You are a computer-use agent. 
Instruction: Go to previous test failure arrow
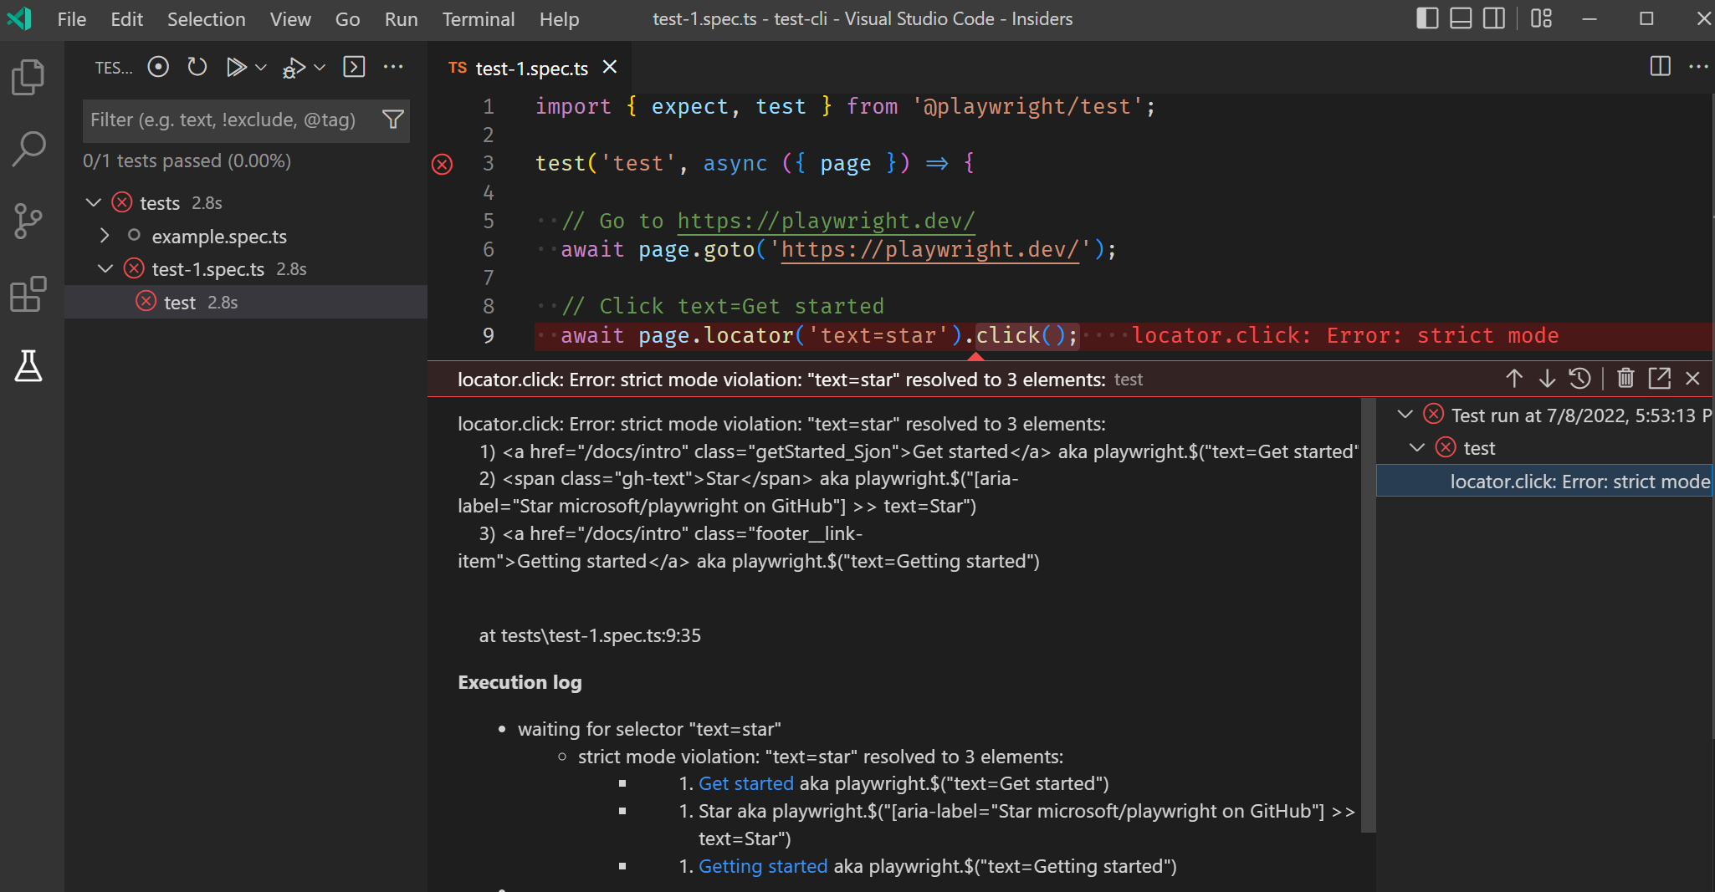tap(1514, 379)
